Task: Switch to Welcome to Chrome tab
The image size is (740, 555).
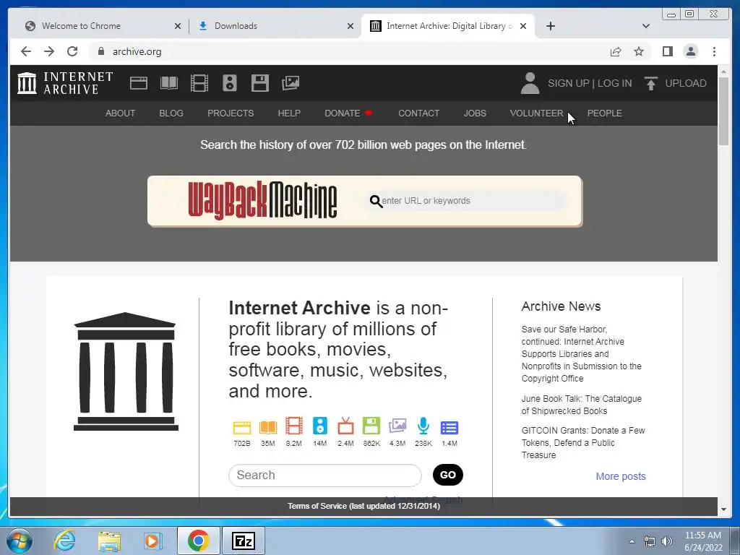Action: (98, 26)
